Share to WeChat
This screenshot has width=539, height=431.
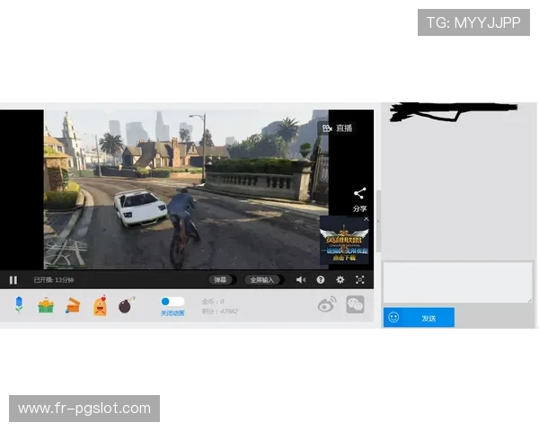click(x=355, y=304)
